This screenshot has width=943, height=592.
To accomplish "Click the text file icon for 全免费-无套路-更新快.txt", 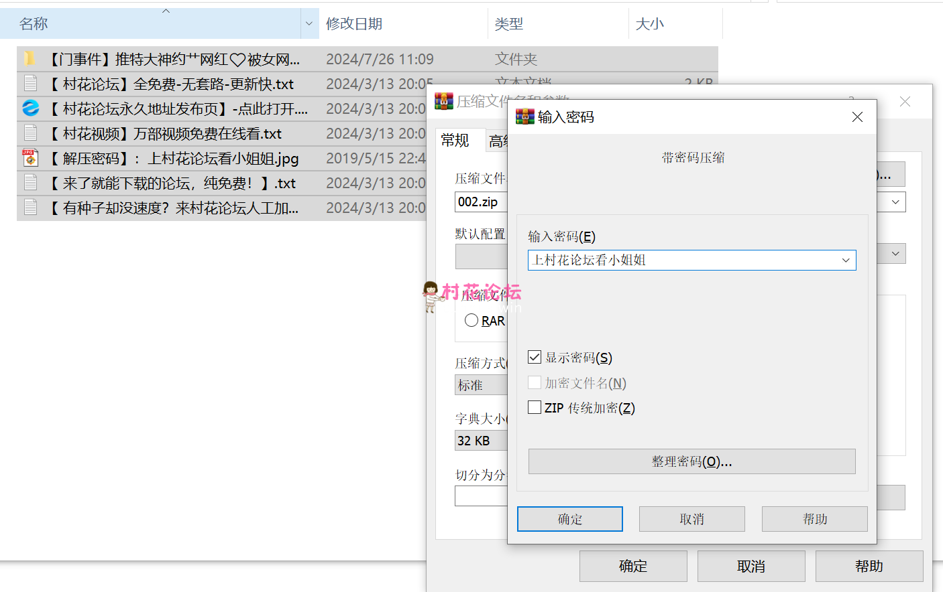I will pos(30,84).
